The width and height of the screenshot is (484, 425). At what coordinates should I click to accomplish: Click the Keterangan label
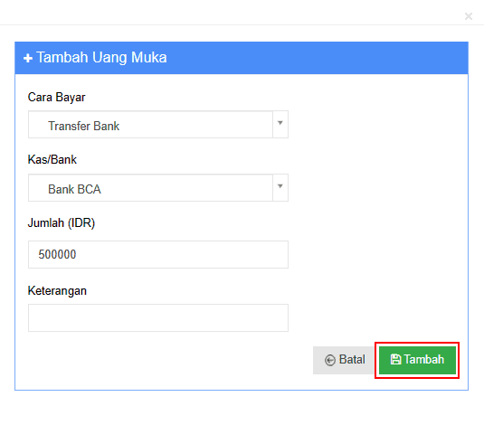point(57,291)
